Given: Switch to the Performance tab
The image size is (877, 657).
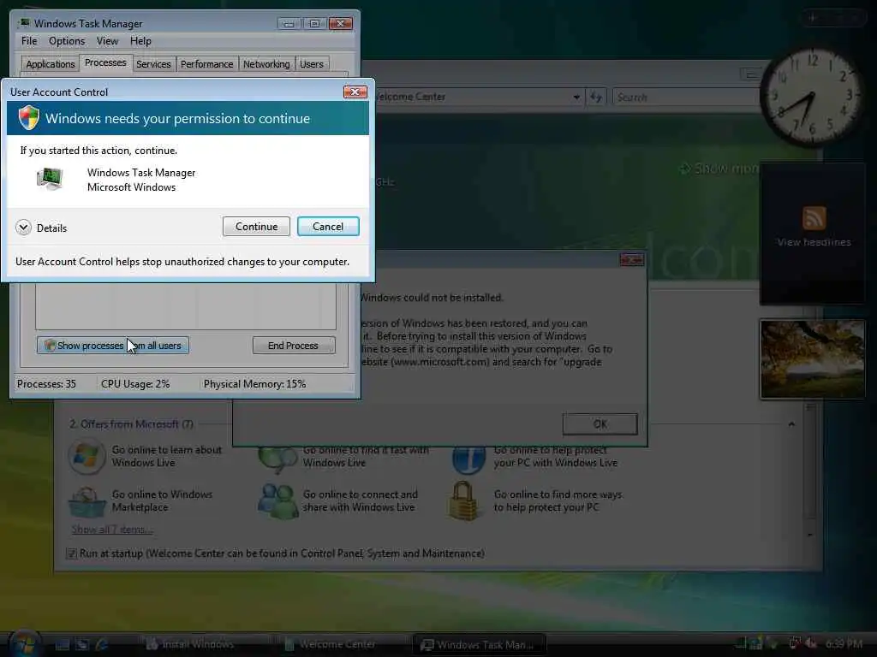Looking at the screenshot, I should pos(207,63).
